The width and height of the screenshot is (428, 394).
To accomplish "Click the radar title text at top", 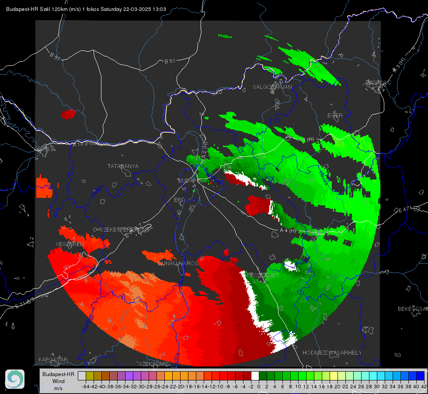I will tap(86, 9).
